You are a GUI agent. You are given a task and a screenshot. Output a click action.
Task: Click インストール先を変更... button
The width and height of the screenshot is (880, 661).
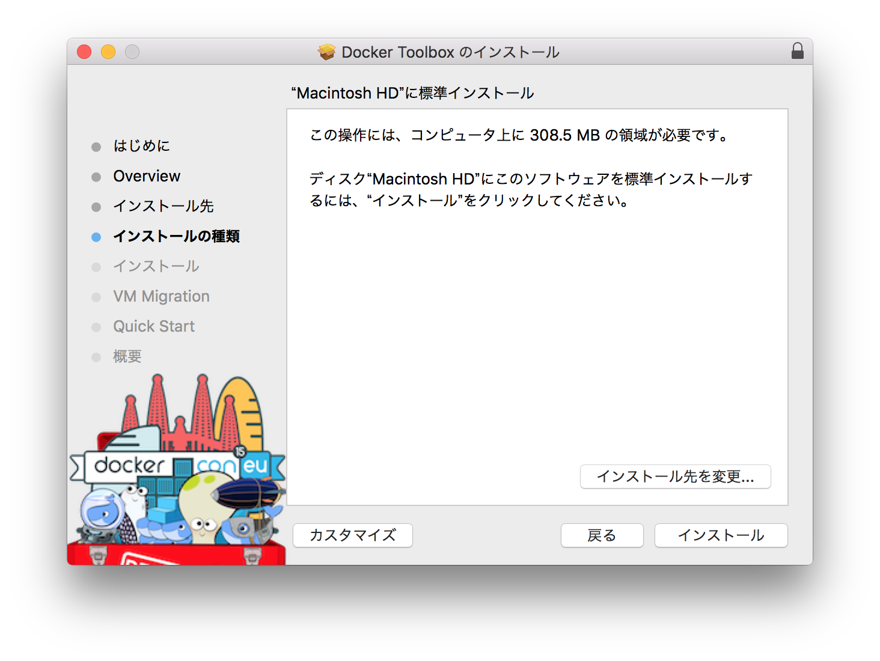675,477
